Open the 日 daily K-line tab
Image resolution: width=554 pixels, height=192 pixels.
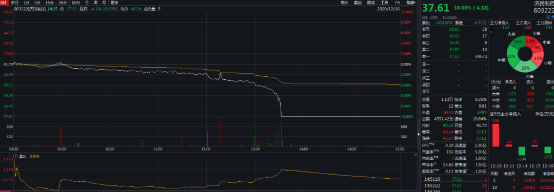87,3
